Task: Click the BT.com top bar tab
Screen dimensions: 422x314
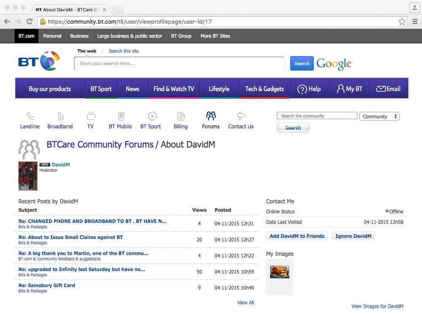Action: [x=26, y=36]
